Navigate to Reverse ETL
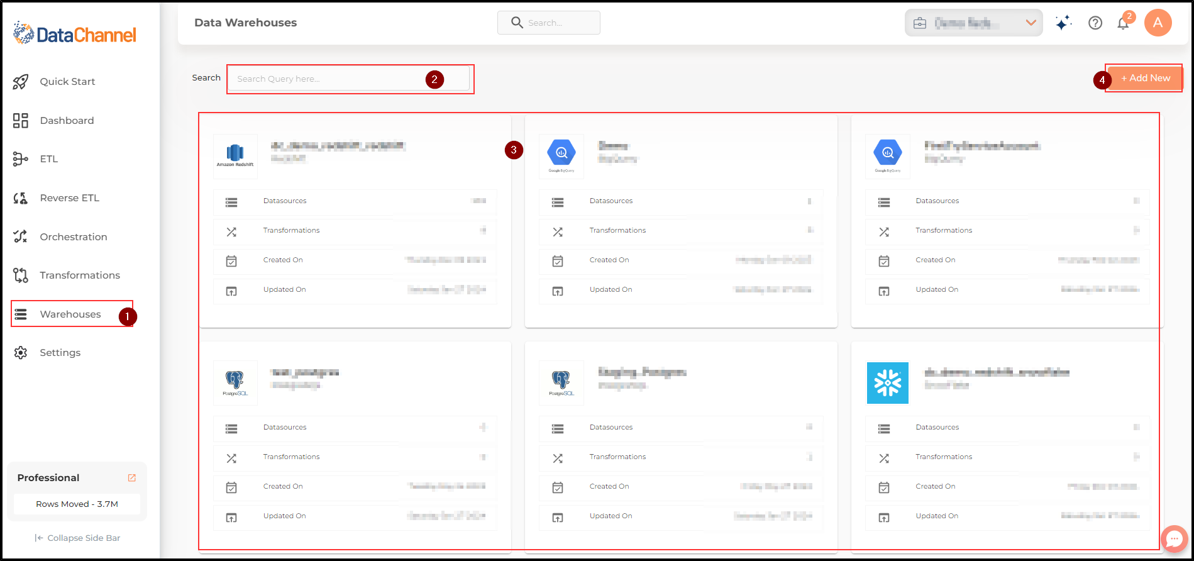This screenshot has height=561, width=1194. [x=69, y=198]
